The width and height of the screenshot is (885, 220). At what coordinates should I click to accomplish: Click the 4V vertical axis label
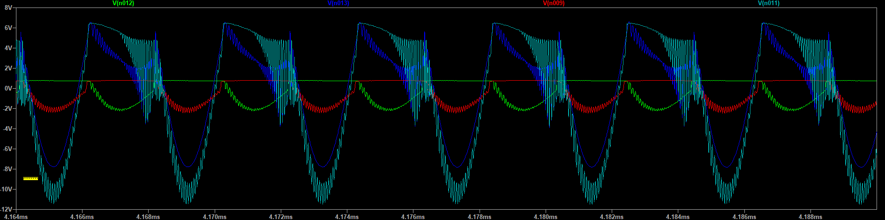7,48
